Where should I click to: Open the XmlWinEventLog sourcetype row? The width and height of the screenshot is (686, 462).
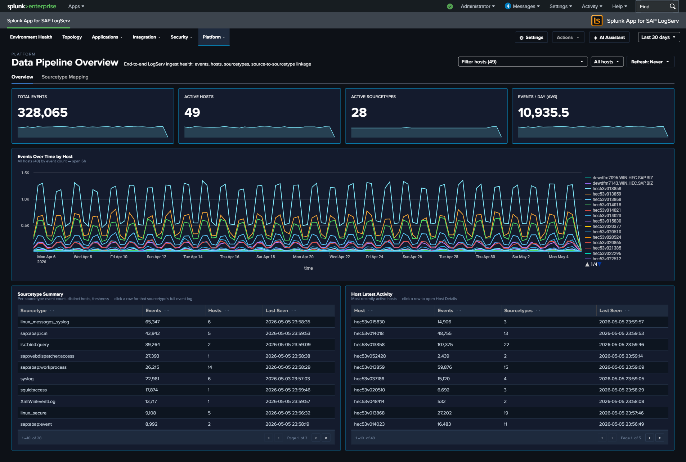(176, 402)
